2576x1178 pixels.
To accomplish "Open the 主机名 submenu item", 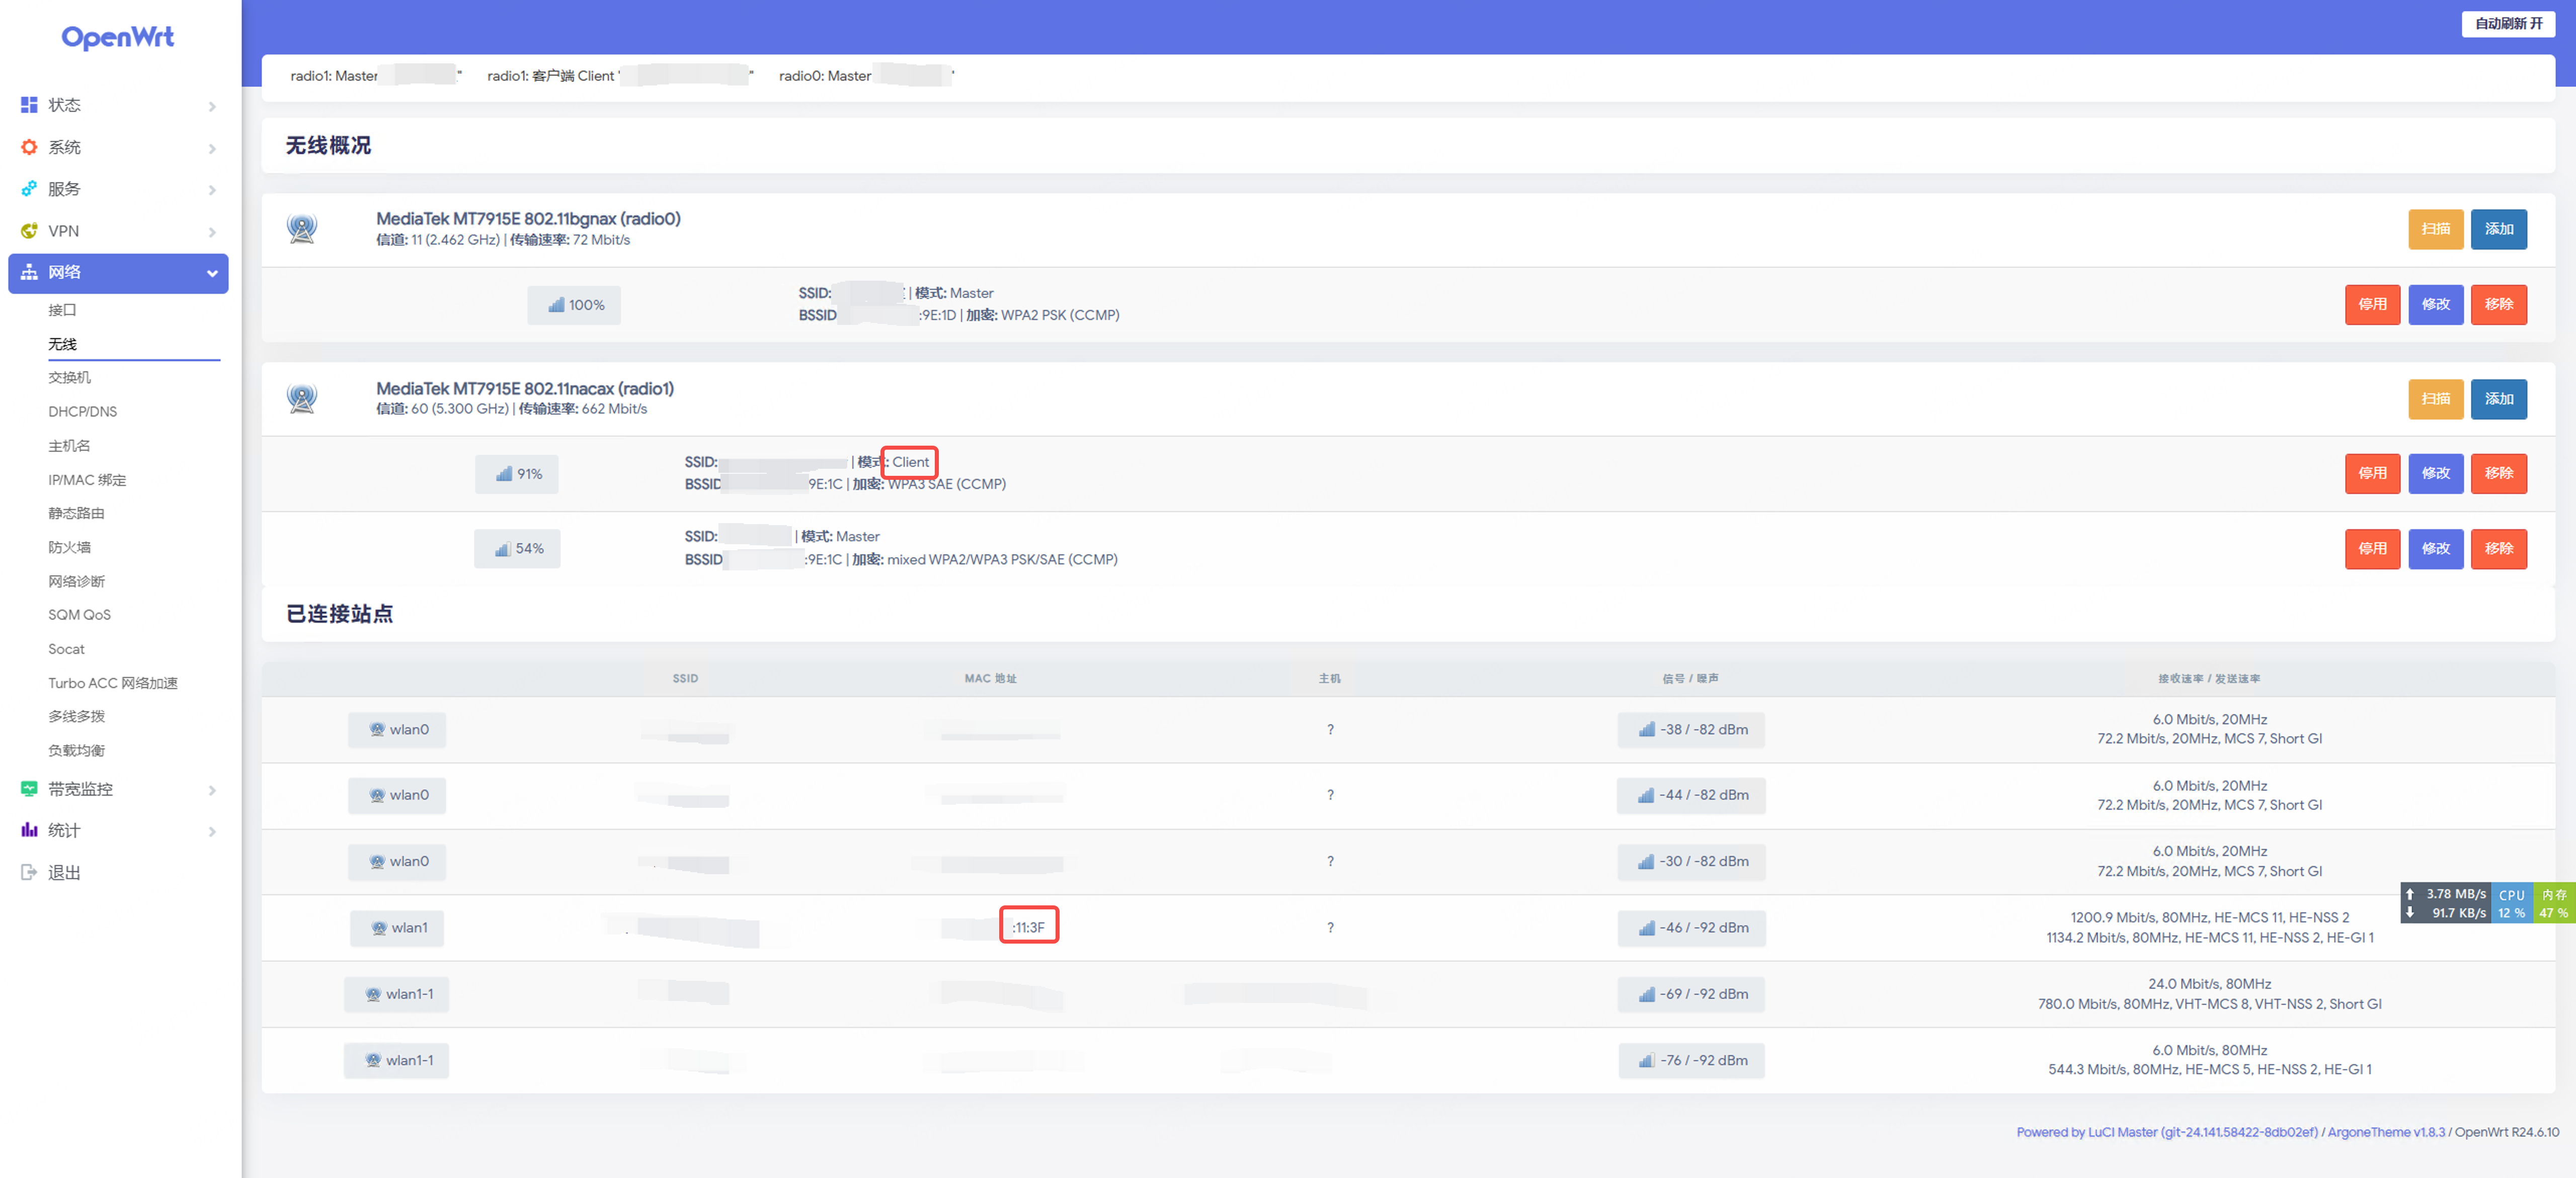I will pos(69,445).
